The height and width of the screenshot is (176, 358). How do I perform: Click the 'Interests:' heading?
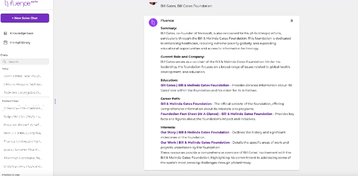point(168,127)
